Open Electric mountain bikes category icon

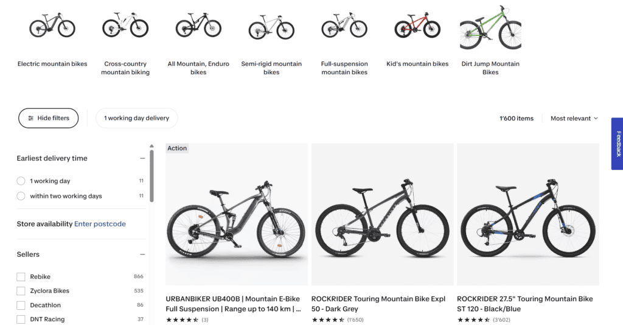52,26
